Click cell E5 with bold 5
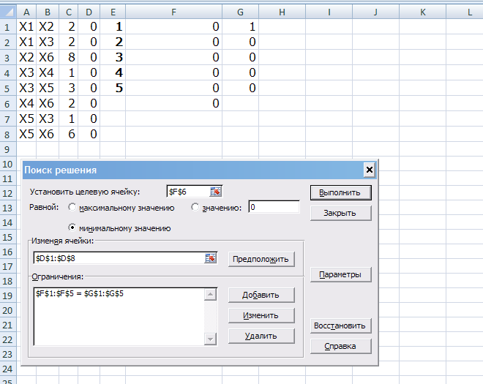 point(113,88)
